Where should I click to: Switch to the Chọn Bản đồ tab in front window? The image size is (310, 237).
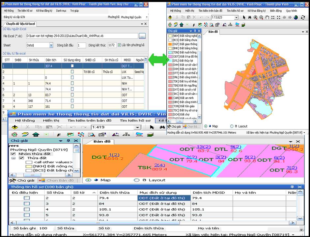(57, 180)
